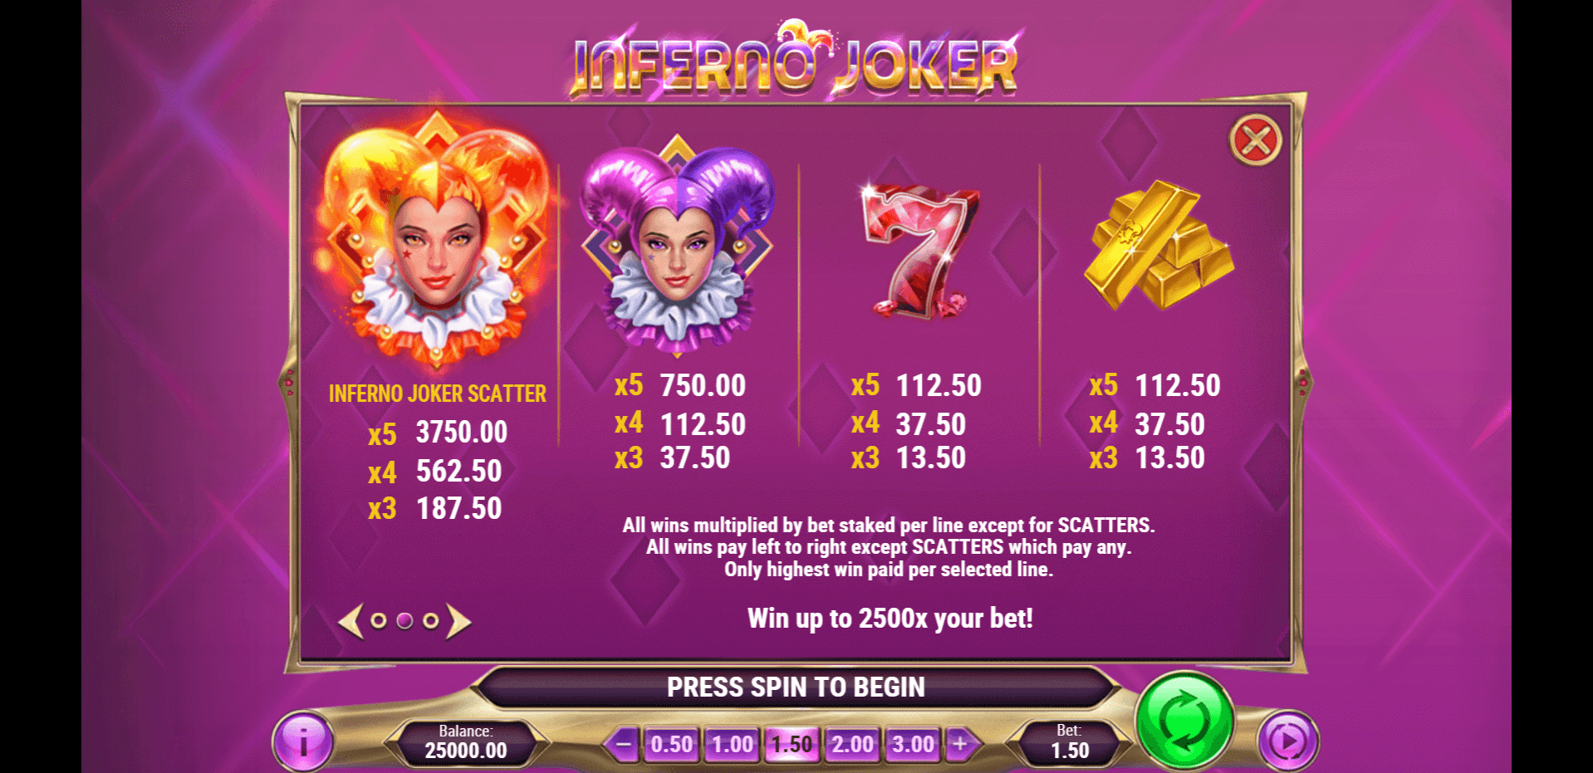This screenshot has height=773, width=1593.
Task: Set bet to 3.00
Action: pyautogui.click(x=913, y=744)
